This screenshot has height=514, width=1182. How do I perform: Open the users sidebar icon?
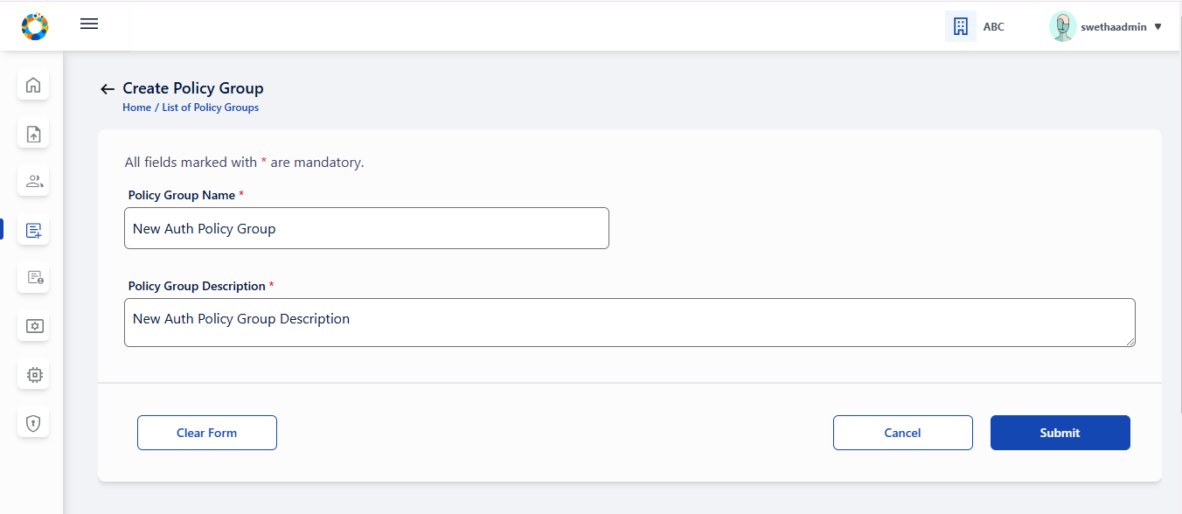[33, 181]
